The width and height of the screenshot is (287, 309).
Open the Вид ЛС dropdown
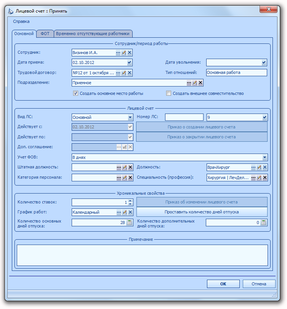pos(130,117)
